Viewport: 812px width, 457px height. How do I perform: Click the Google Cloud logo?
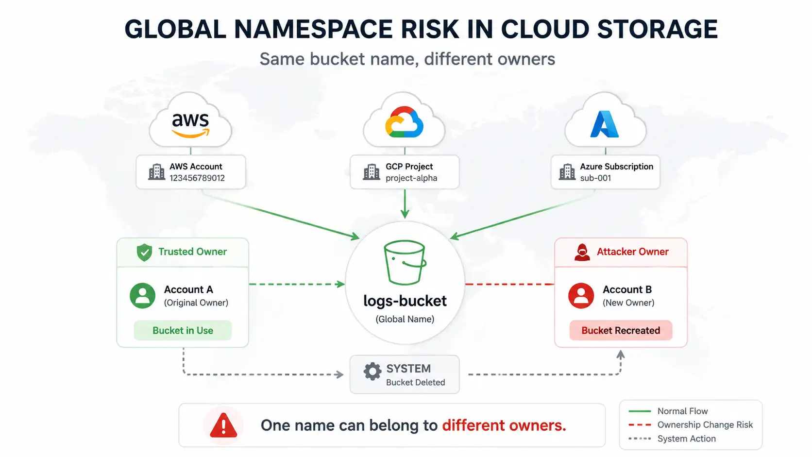[x=404, y=121]
